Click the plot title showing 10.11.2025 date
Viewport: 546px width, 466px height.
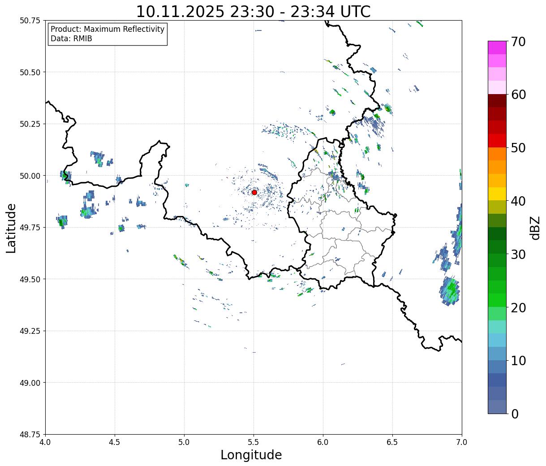click(x=253, y=11)
